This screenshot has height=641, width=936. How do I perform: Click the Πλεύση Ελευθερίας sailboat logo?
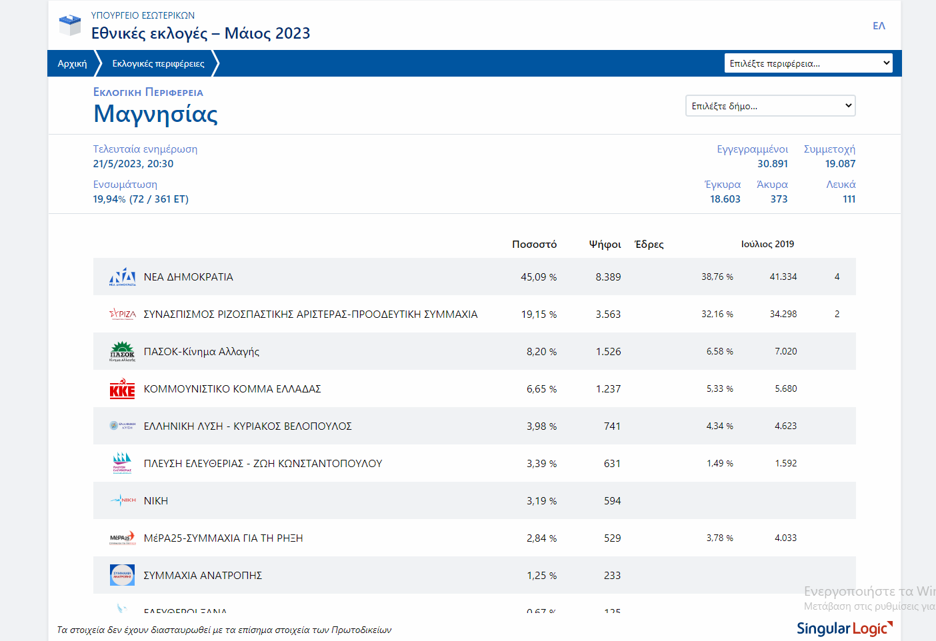point(123,463)
